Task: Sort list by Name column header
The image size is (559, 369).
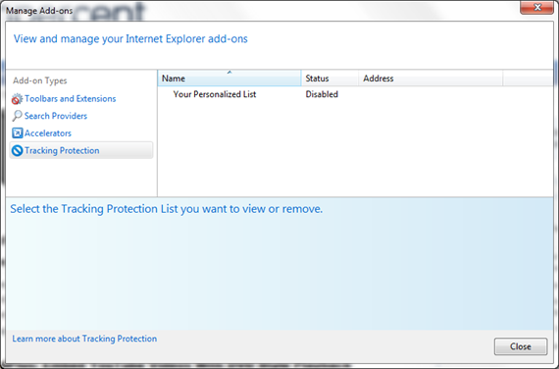Action: pyautogui.click(x=229, y=79)
